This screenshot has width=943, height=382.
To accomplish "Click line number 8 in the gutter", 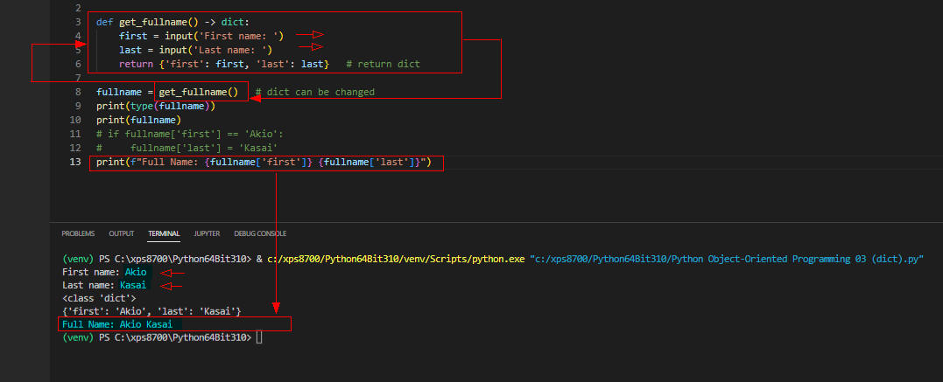I will pyautogui.click(x=78, y=92).
